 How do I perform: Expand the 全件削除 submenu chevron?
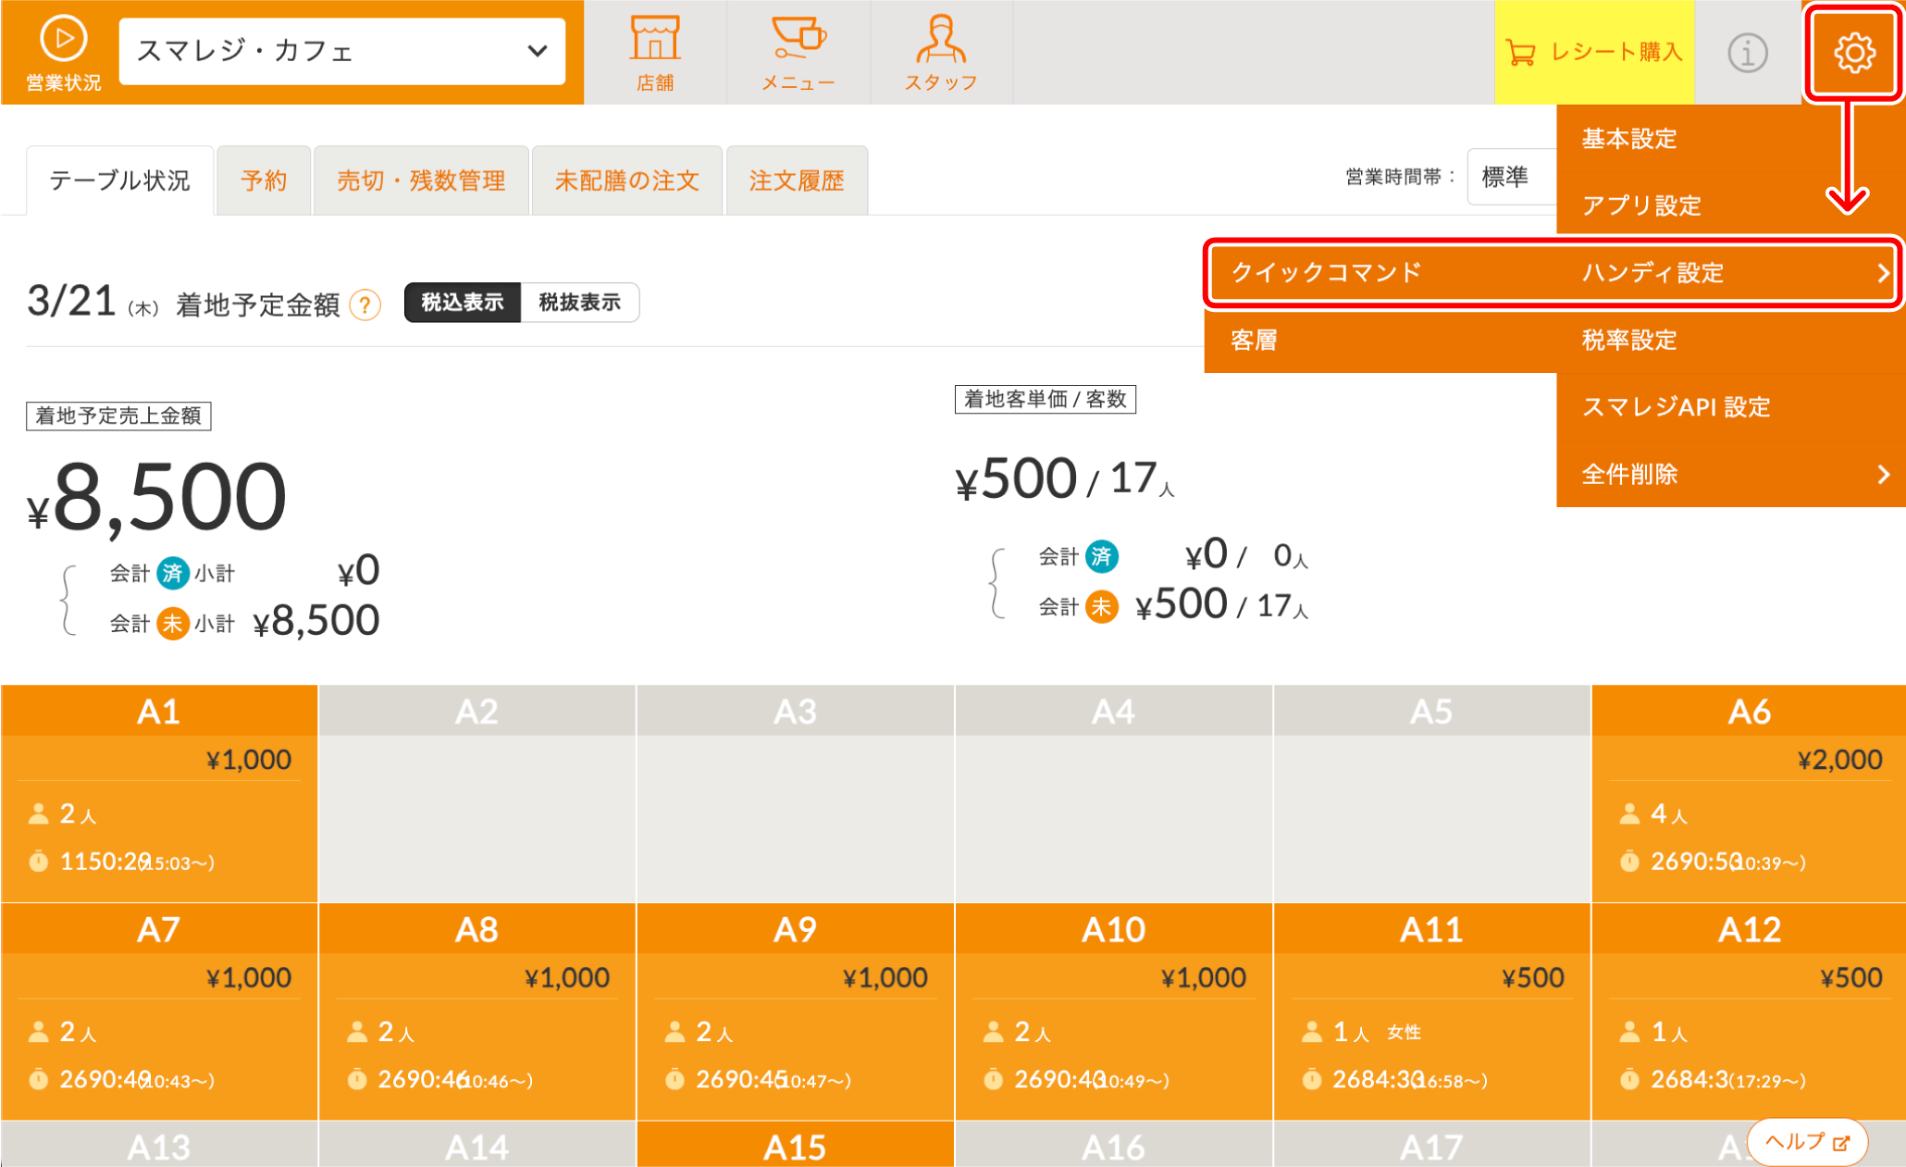1882,475
